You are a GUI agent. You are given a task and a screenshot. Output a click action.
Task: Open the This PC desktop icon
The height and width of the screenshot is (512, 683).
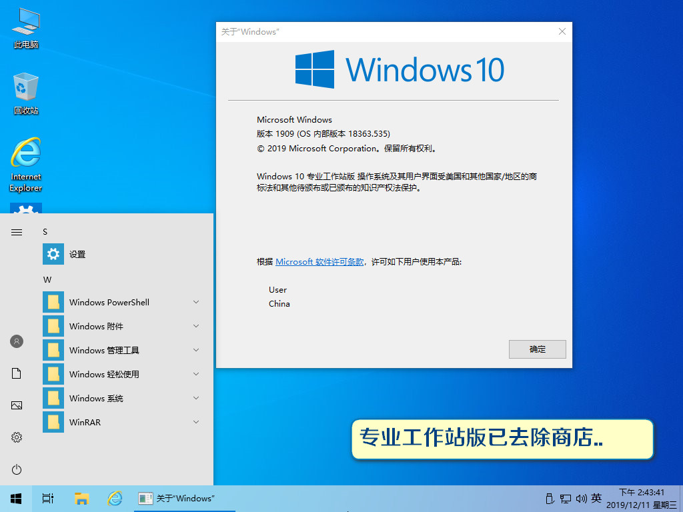(x=26, y=28)
